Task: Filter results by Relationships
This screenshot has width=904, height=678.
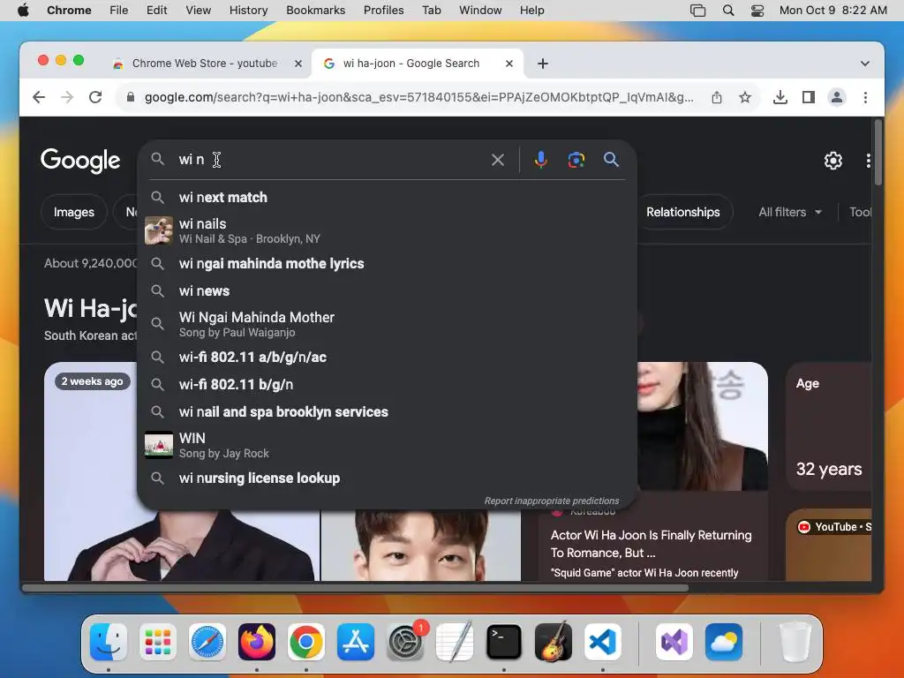Action: click(682, 212)
